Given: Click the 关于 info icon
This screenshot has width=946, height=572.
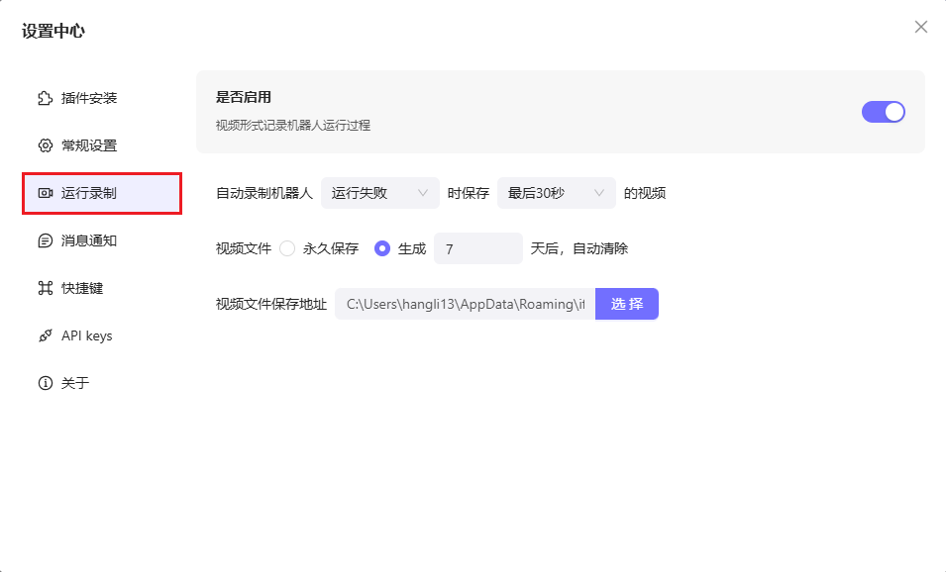Looking at the screenshot, I should (45, 383).
